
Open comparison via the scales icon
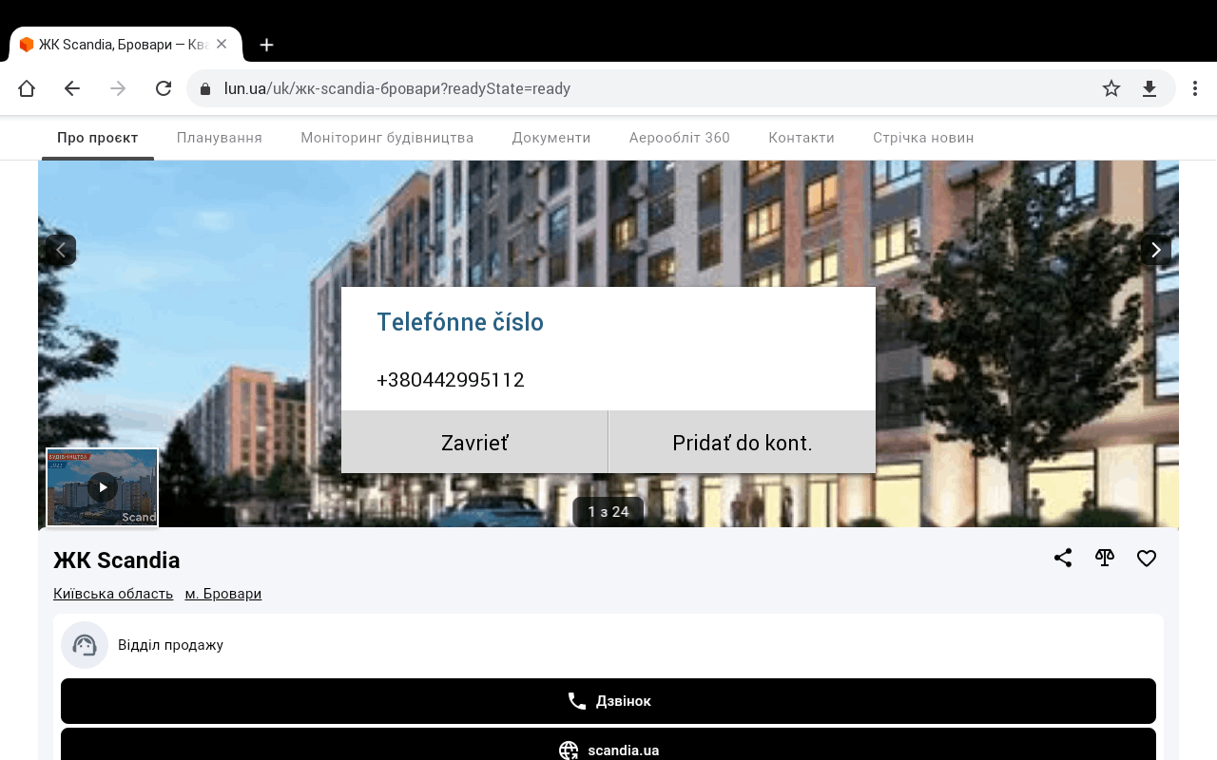click(1104, 559)
